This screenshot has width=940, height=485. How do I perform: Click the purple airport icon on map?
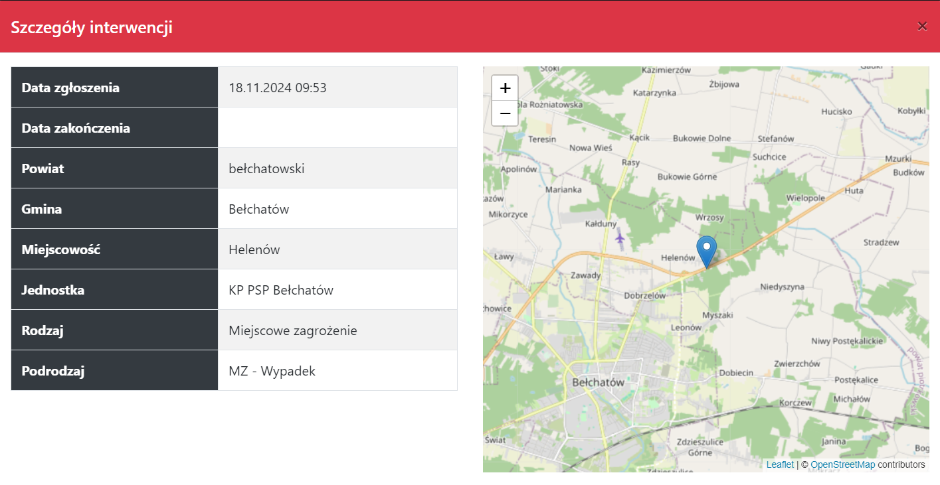click(x=620, y=237)
